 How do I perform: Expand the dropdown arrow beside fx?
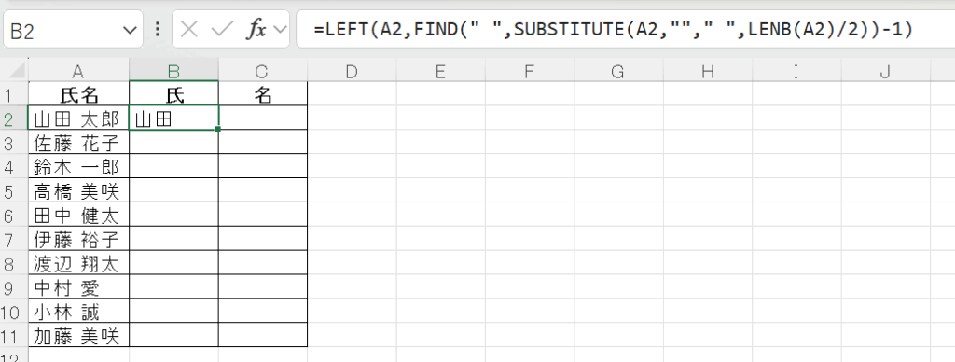tap(280, 30)
